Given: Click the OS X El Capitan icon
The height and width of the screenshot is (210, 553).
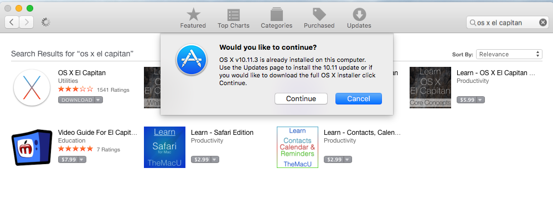Looking at the screenshot, I should [32, 87].
